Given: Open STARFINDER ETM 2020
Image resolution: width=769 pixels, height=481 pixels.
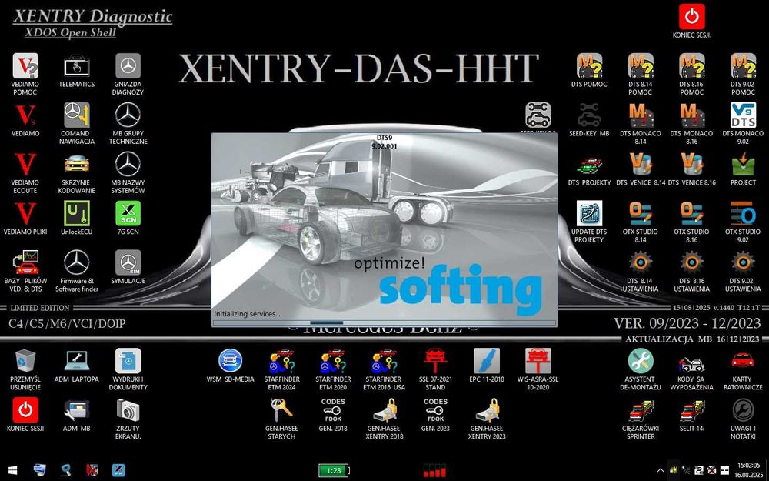Looking at the screenshot, I should [333, 361].
